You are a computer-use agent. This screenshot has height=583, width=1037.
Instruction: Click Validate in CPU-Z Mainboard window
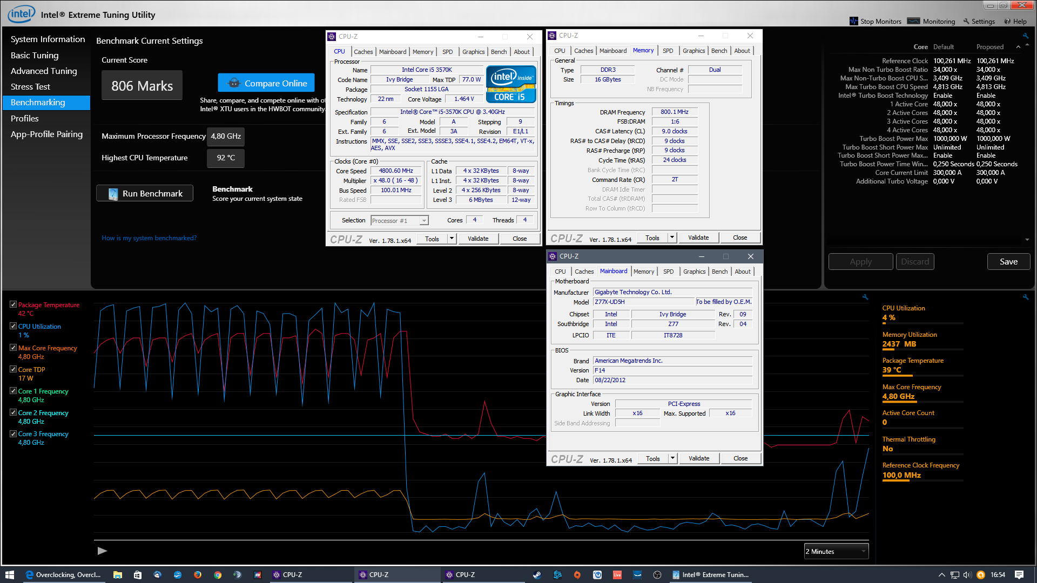[x=699, y=458]
